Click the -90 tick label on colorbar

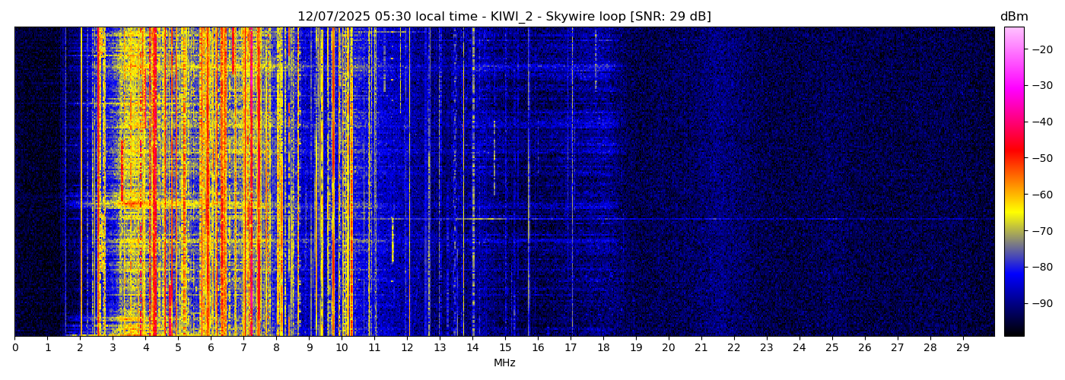(1041, 303)
